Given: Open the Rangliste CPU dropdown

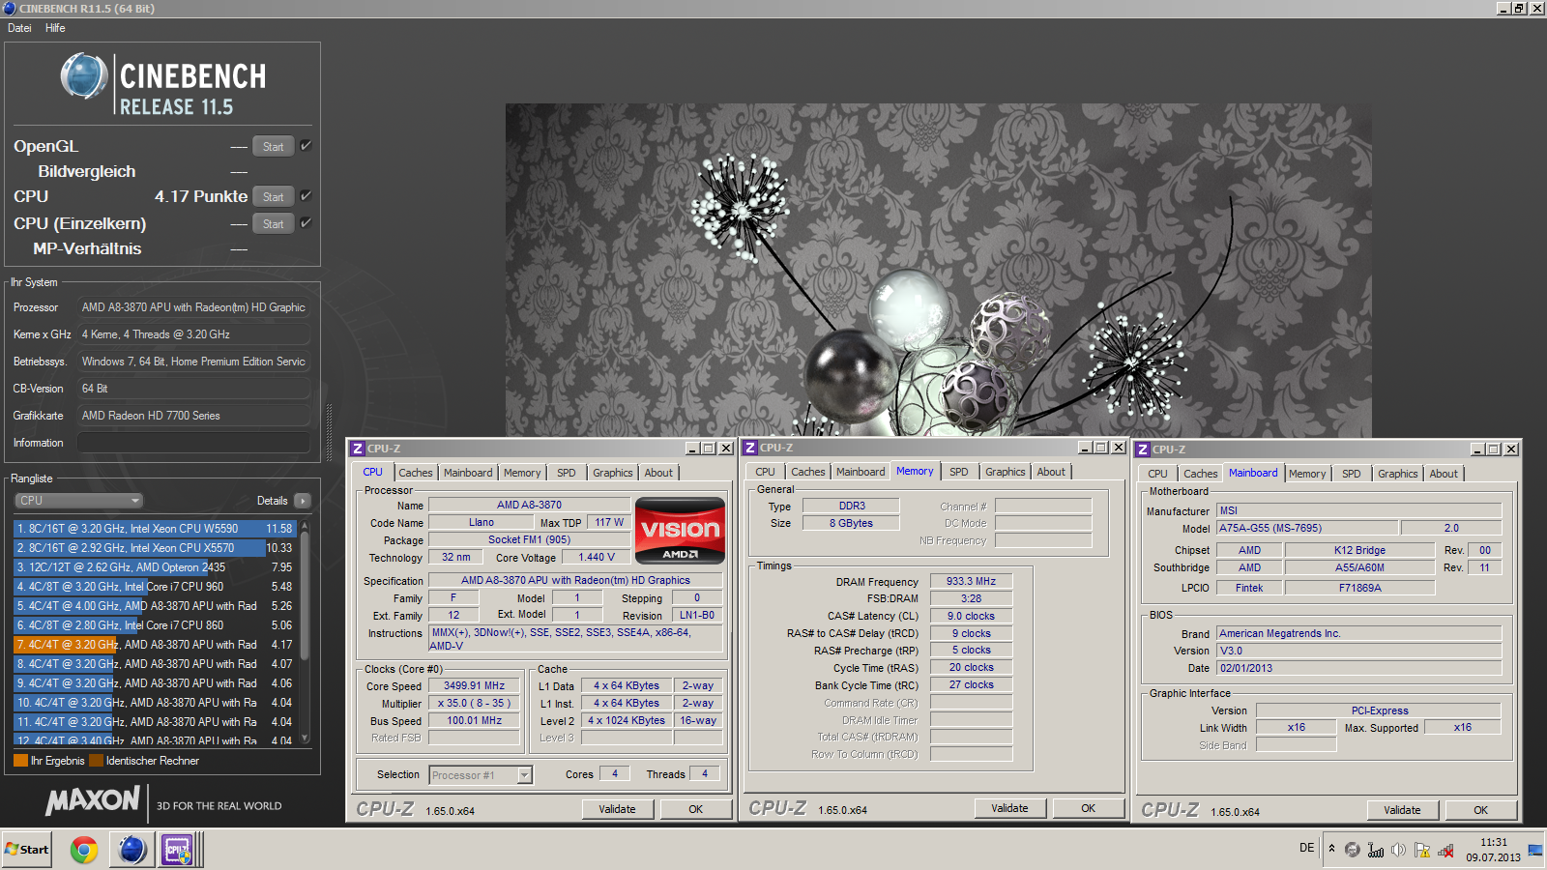Looking at the screenshot, I should click(x=78, y=501).
